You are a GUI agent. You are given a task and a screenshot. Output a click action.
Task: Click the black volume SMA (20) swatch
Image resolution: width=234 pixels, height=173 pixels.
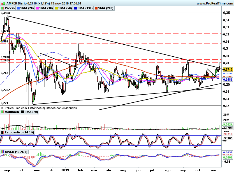22,112
